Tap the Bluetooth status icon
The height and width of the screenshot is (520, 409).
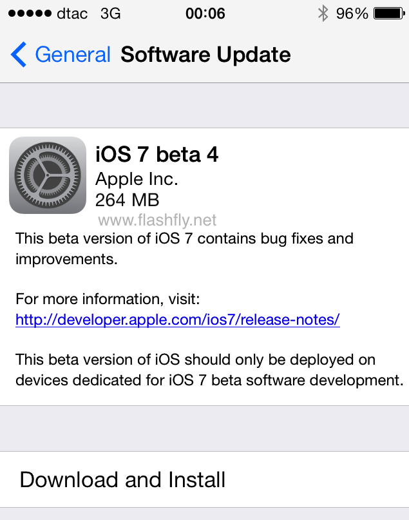pos(323,14)
